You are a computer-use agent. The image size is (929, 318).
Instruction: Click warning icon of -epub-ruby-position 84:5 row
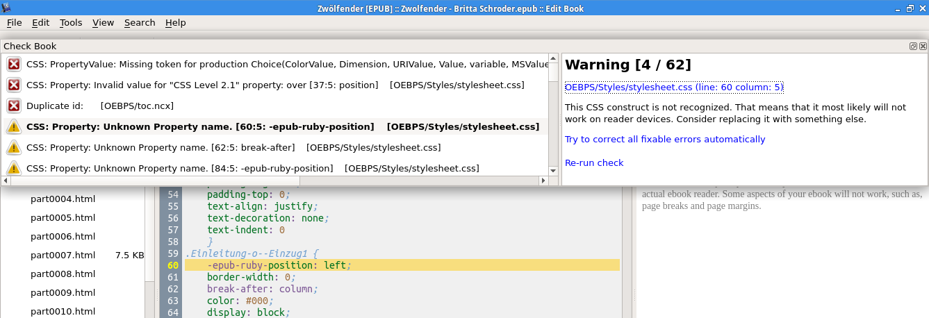(x=14, y=168)
